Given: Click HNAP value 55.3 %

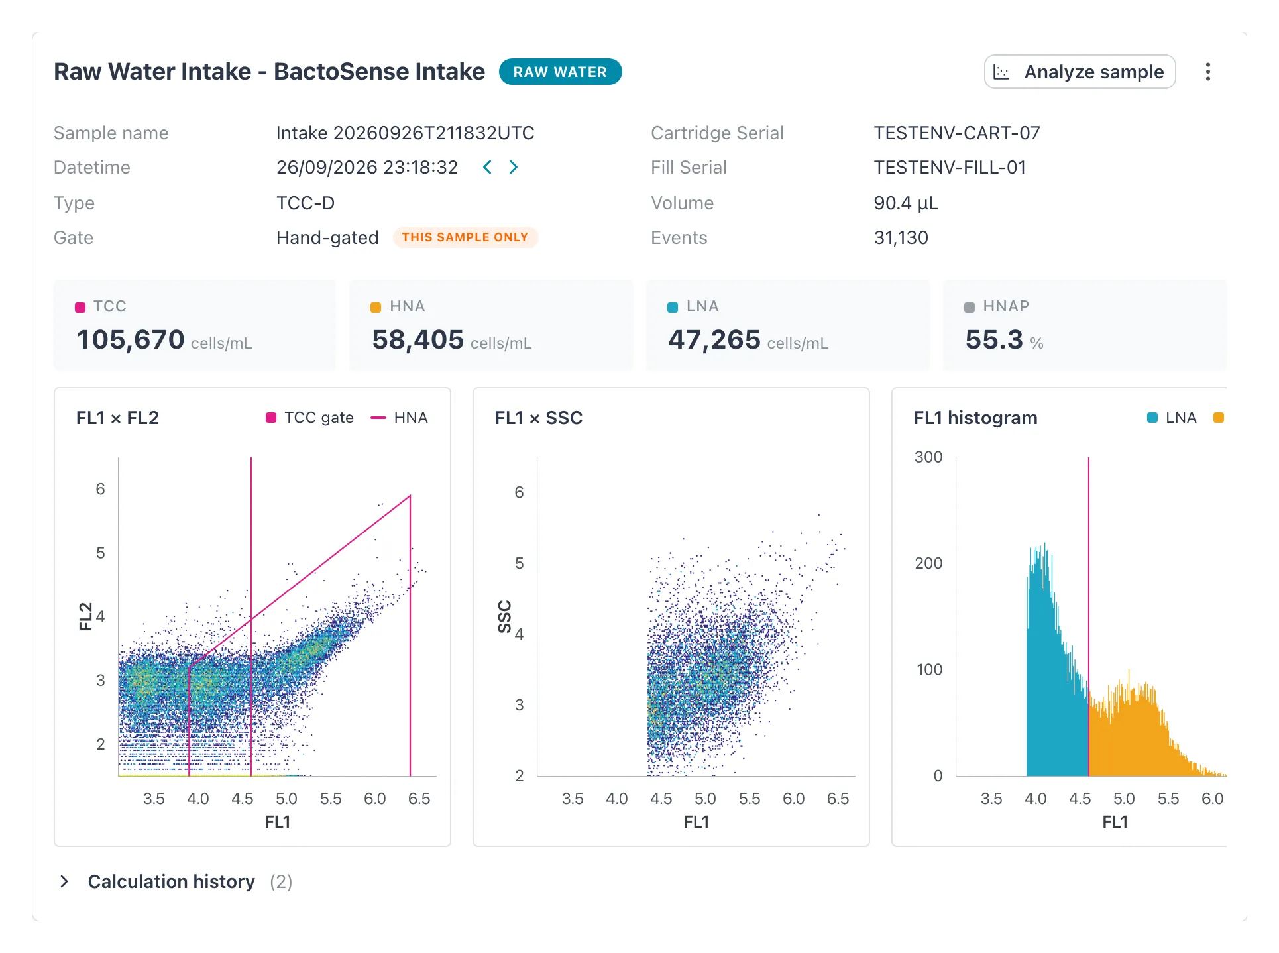Looking at the screenshot, I should (x=1004, y=340).
